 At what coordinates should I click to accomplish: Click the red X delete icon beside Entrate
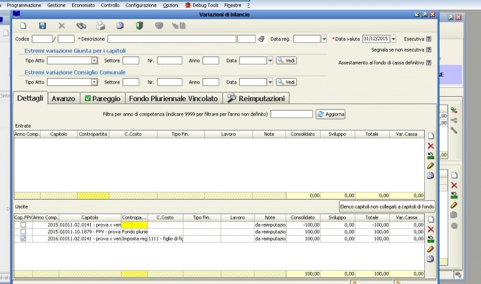click(x=430, y=146)
